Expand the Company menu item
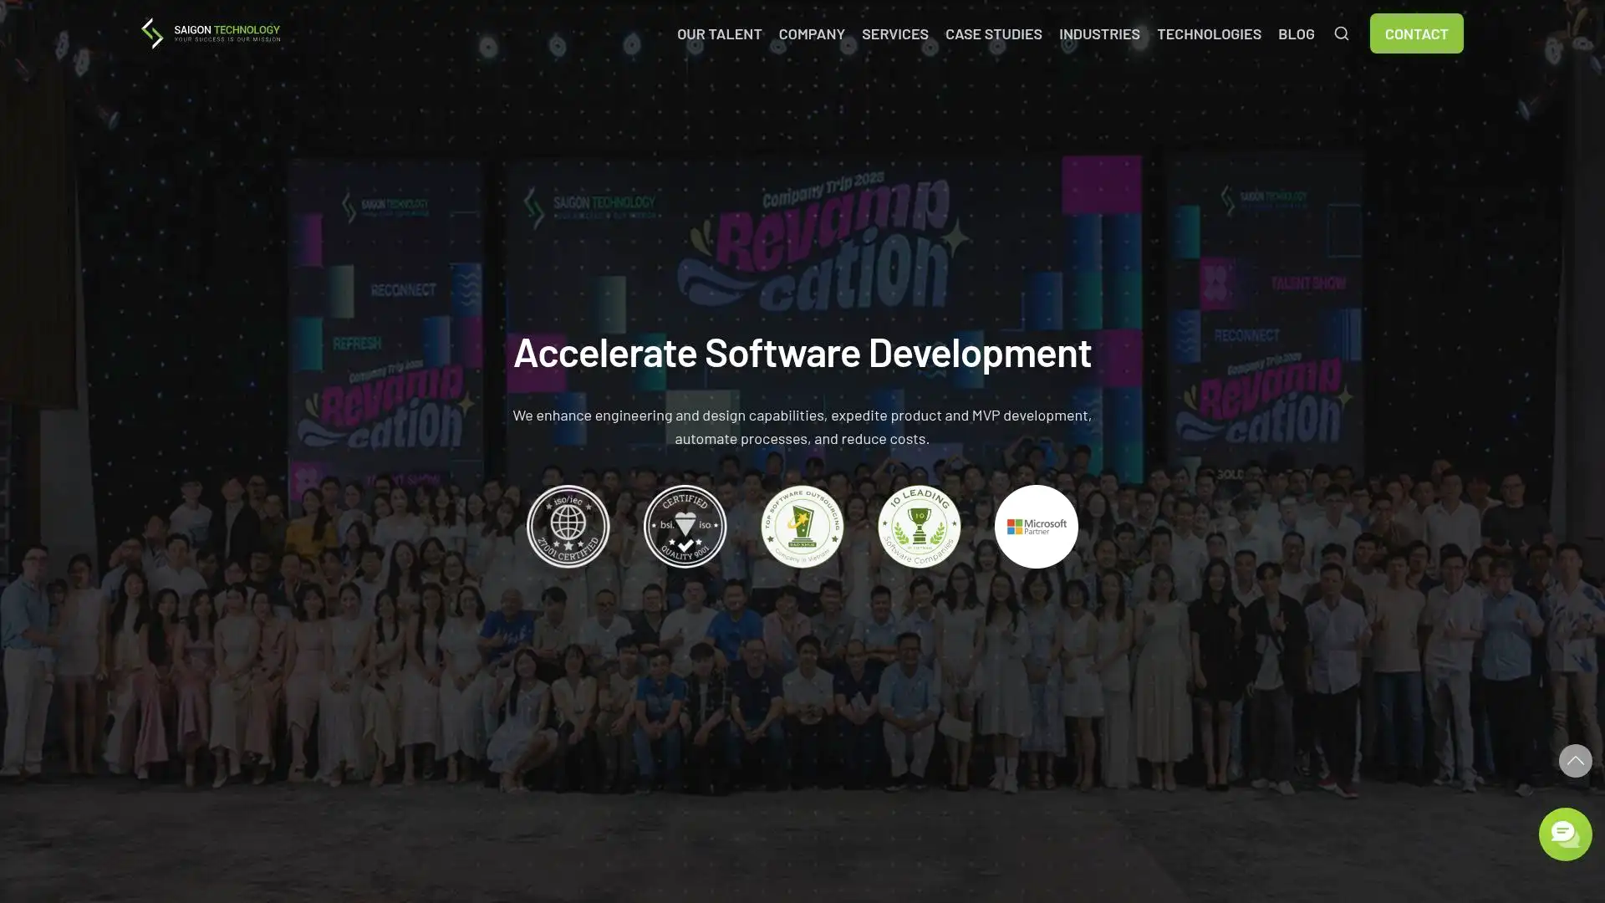Screen dimensions: 1605x903 [811, 33]
